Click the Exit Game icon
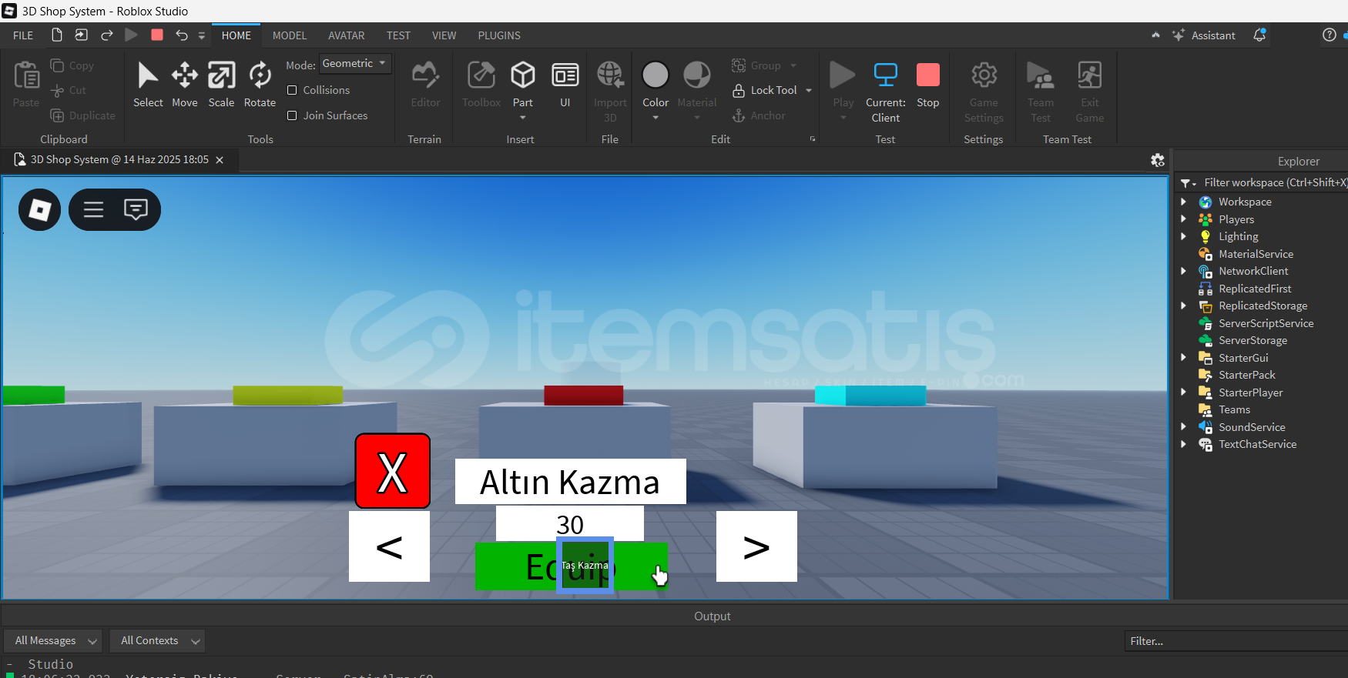The width and height of the screenshot is (1348, 678). click(x=1090, y=75)
